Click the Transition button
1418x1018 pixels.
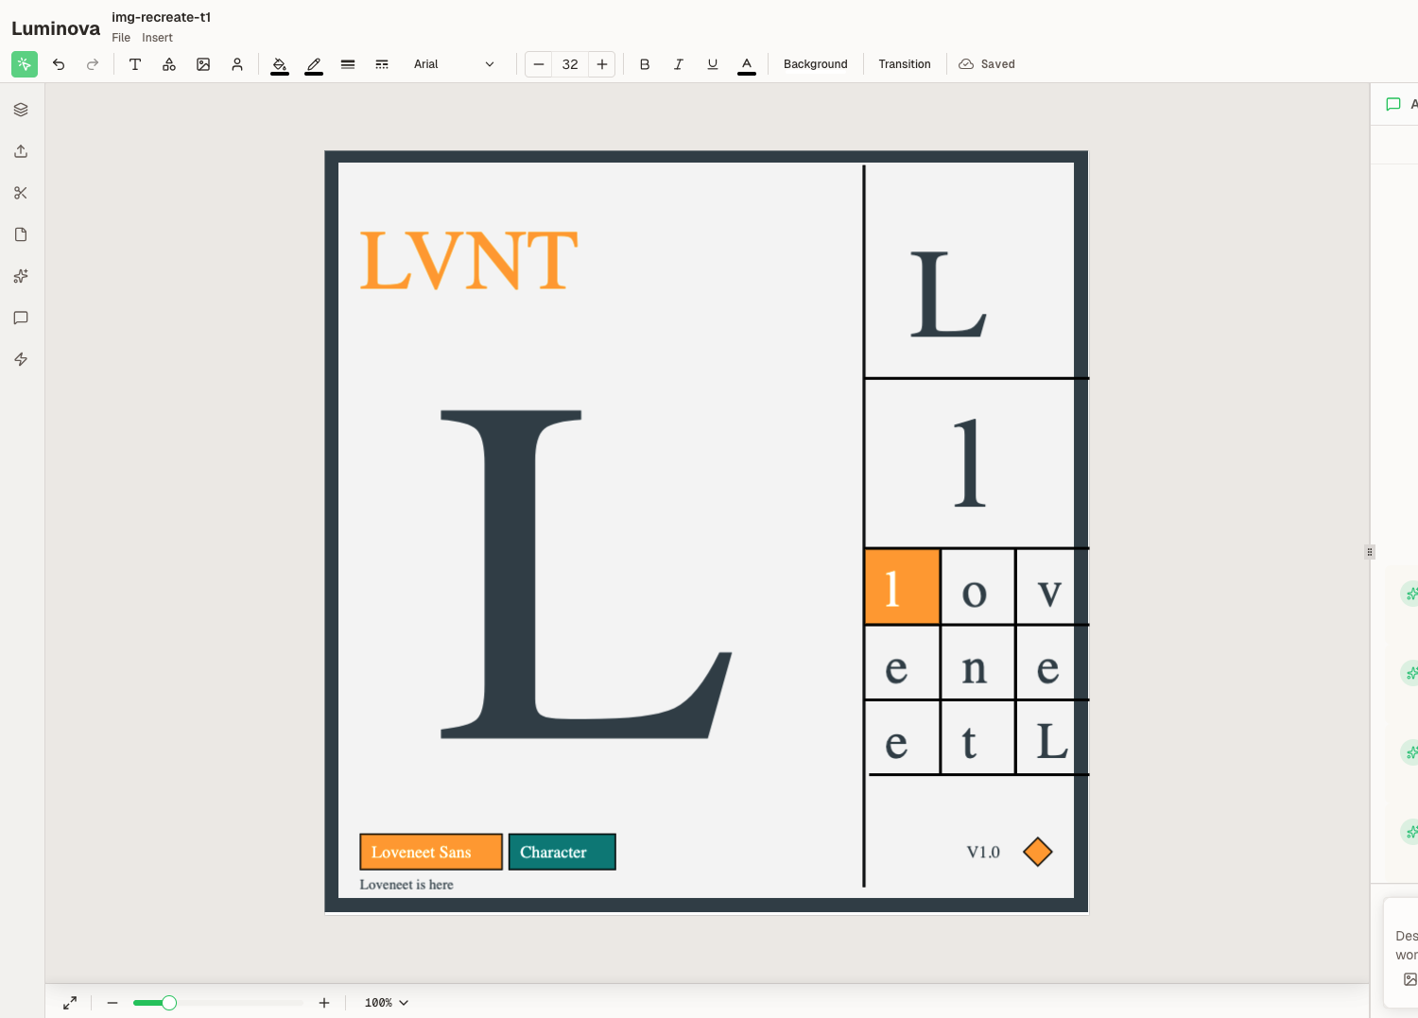pyautogui.click(x=904, y=64)
